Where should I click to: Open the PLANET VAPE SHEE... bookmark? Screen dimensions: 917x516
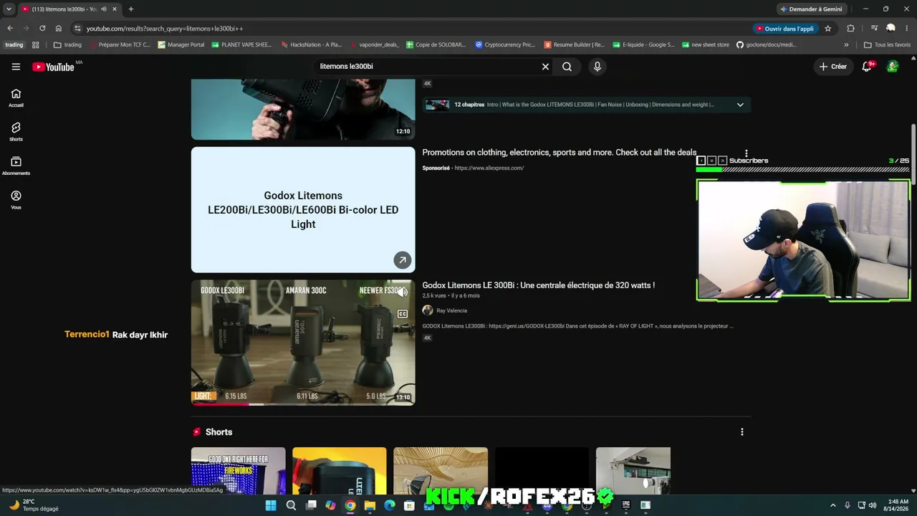tap(241, 44)
